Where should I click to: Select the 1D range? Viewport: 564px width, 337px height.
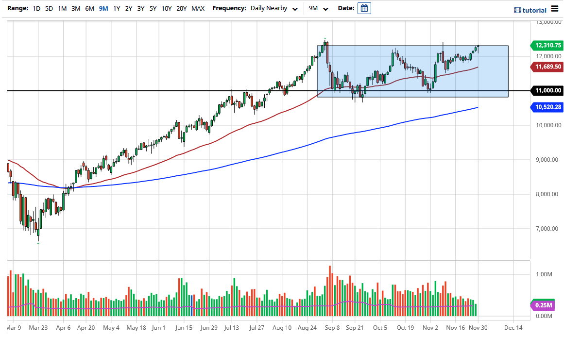point(35,8)
